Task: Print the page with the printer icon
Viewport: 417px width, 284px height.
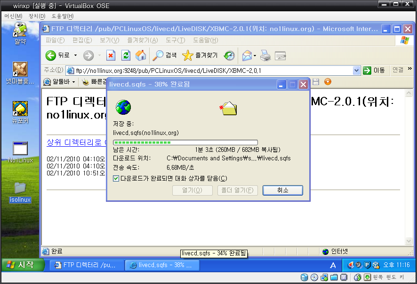Action: (265, 55)
